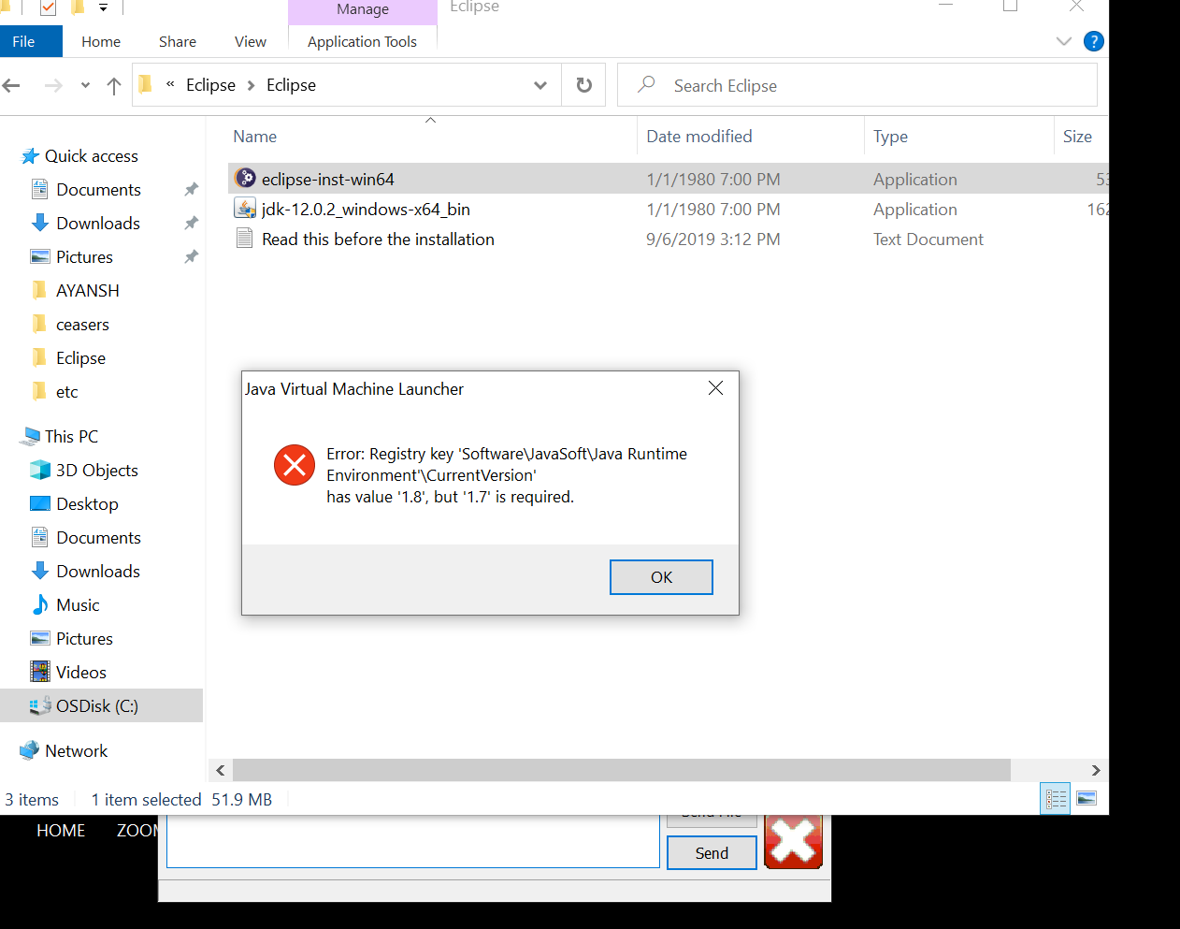Navigate forward in folder history
The width and height of the screenshot is (1180, 929).
[x=53, y=86]
